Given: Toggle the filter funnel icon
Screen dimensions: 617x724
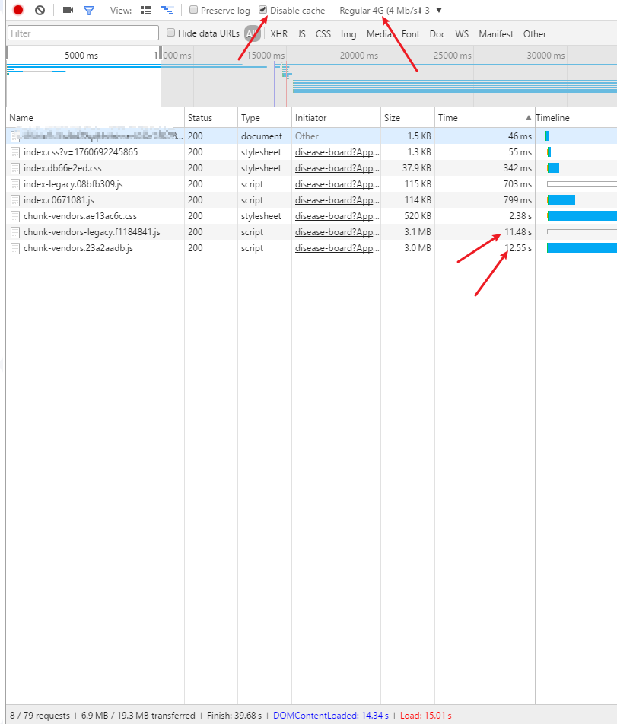Looking at the screenshot, I should (x=89, y=11).
